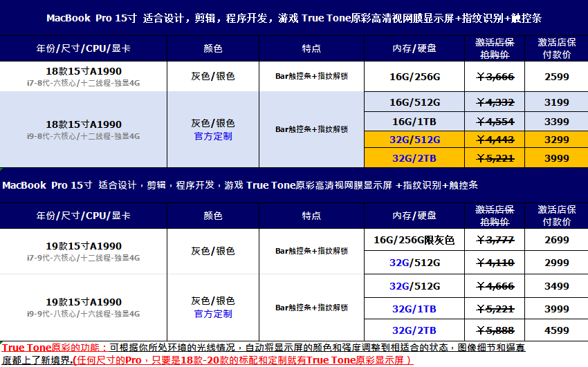Click the 16G/256G限灰色 cell
Viewport: 588px width, 367px height.
[414, 240]
